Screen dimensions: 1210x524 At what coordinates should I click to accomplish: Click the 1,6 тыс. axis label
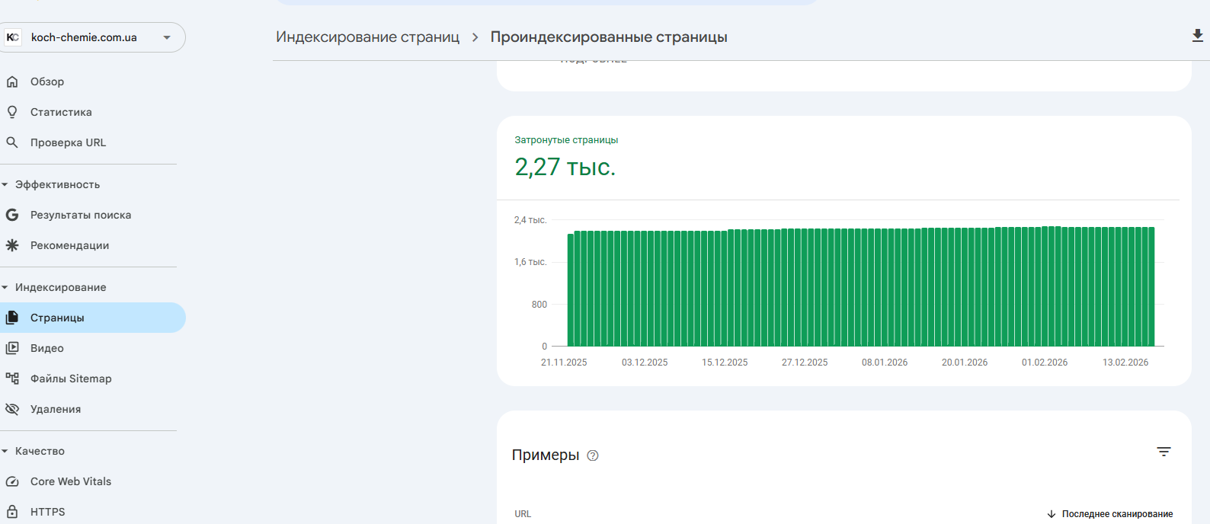coord(530,262)
